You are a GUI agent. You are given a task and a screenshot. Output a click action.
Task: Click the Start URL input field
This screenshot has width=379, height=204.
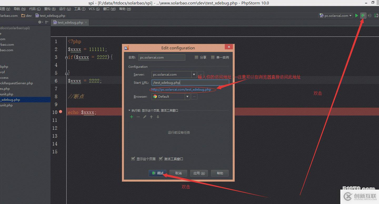[190, 83]
